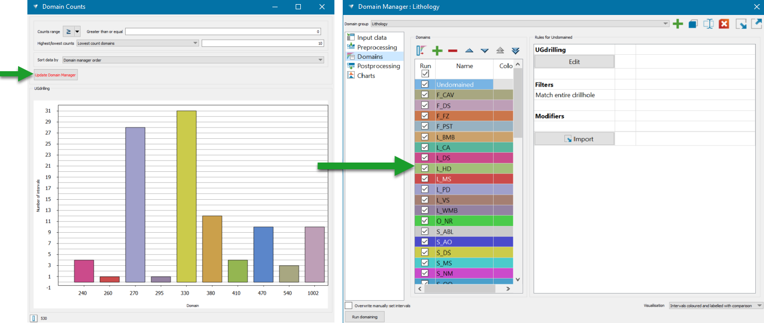This screenshot has width=764, height=323.
Task: Expand the Highest/lowest counts dropdown
Action: click(137, 43)
